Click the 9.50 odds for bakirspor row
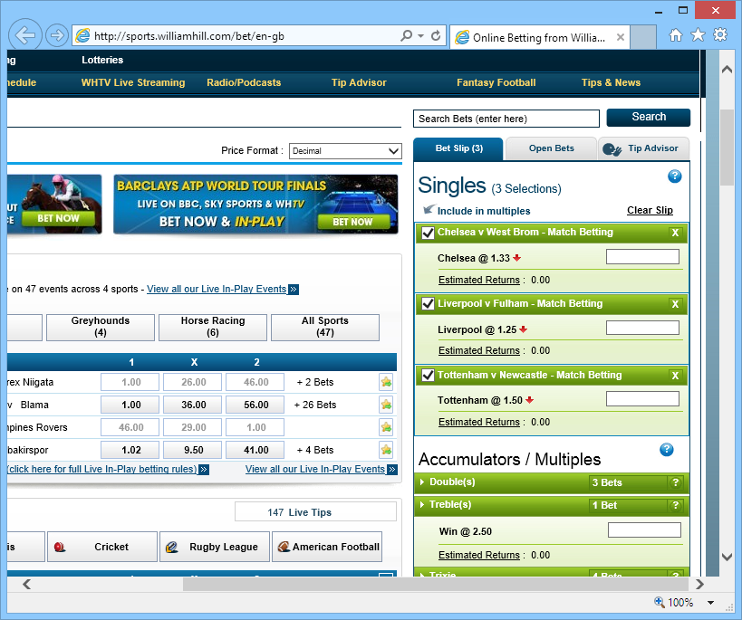Viewport: 742px width, 620px height. pyautogui.click(x=193, y=450)
